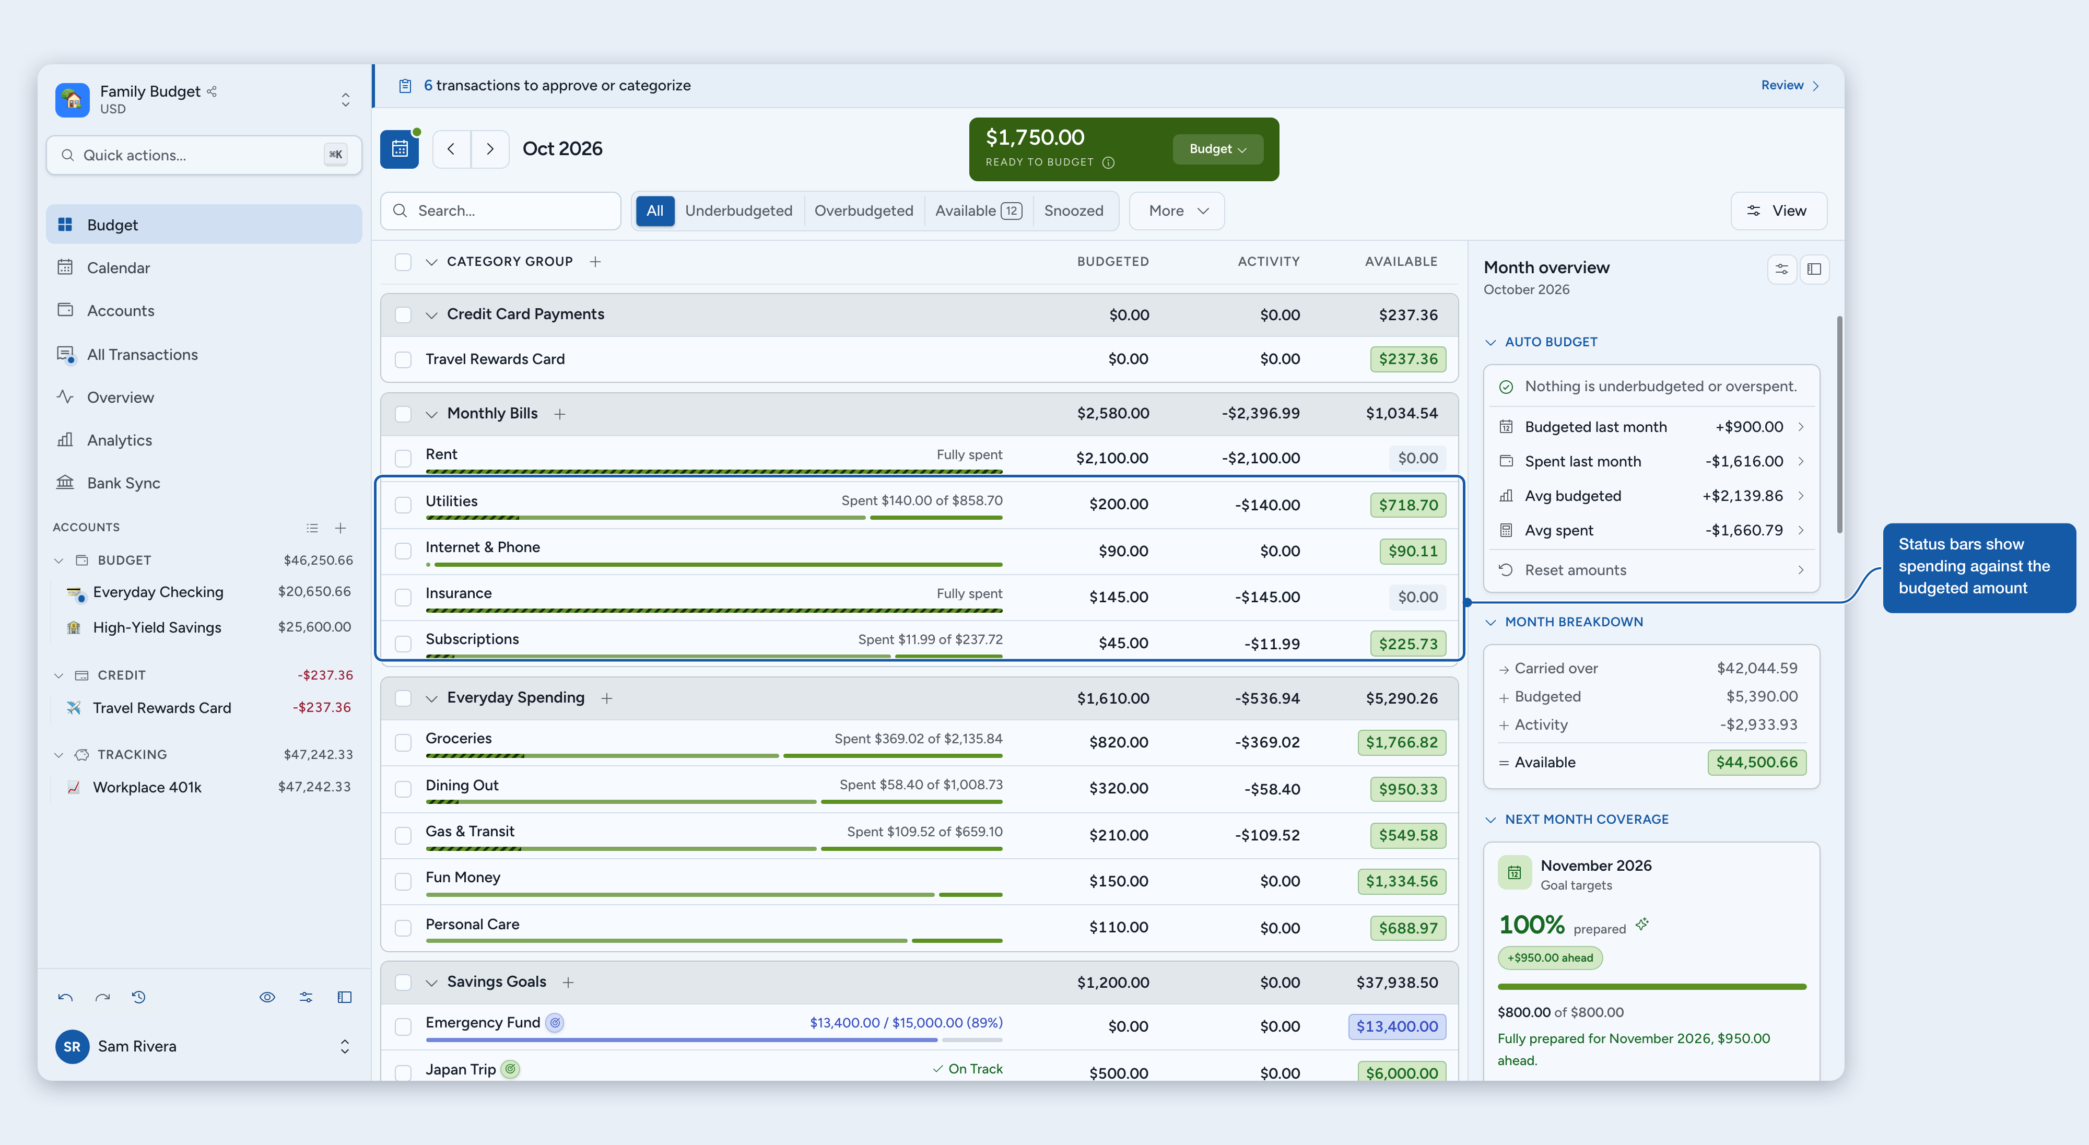Click Ready to Budget info icon

[1109, 162]
